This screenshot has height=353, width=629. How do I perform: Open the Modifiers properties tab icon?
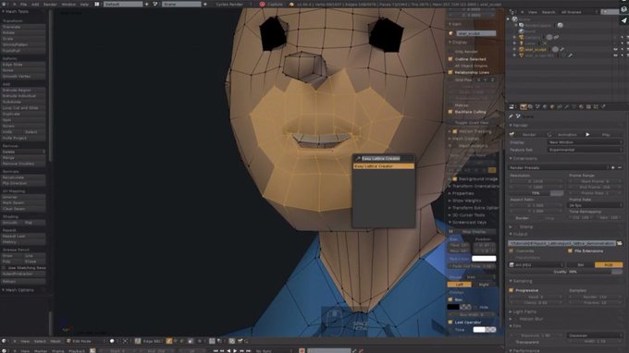(566, 107)
